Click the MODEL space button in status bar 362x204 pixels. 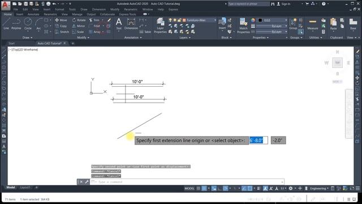[189, 188]
